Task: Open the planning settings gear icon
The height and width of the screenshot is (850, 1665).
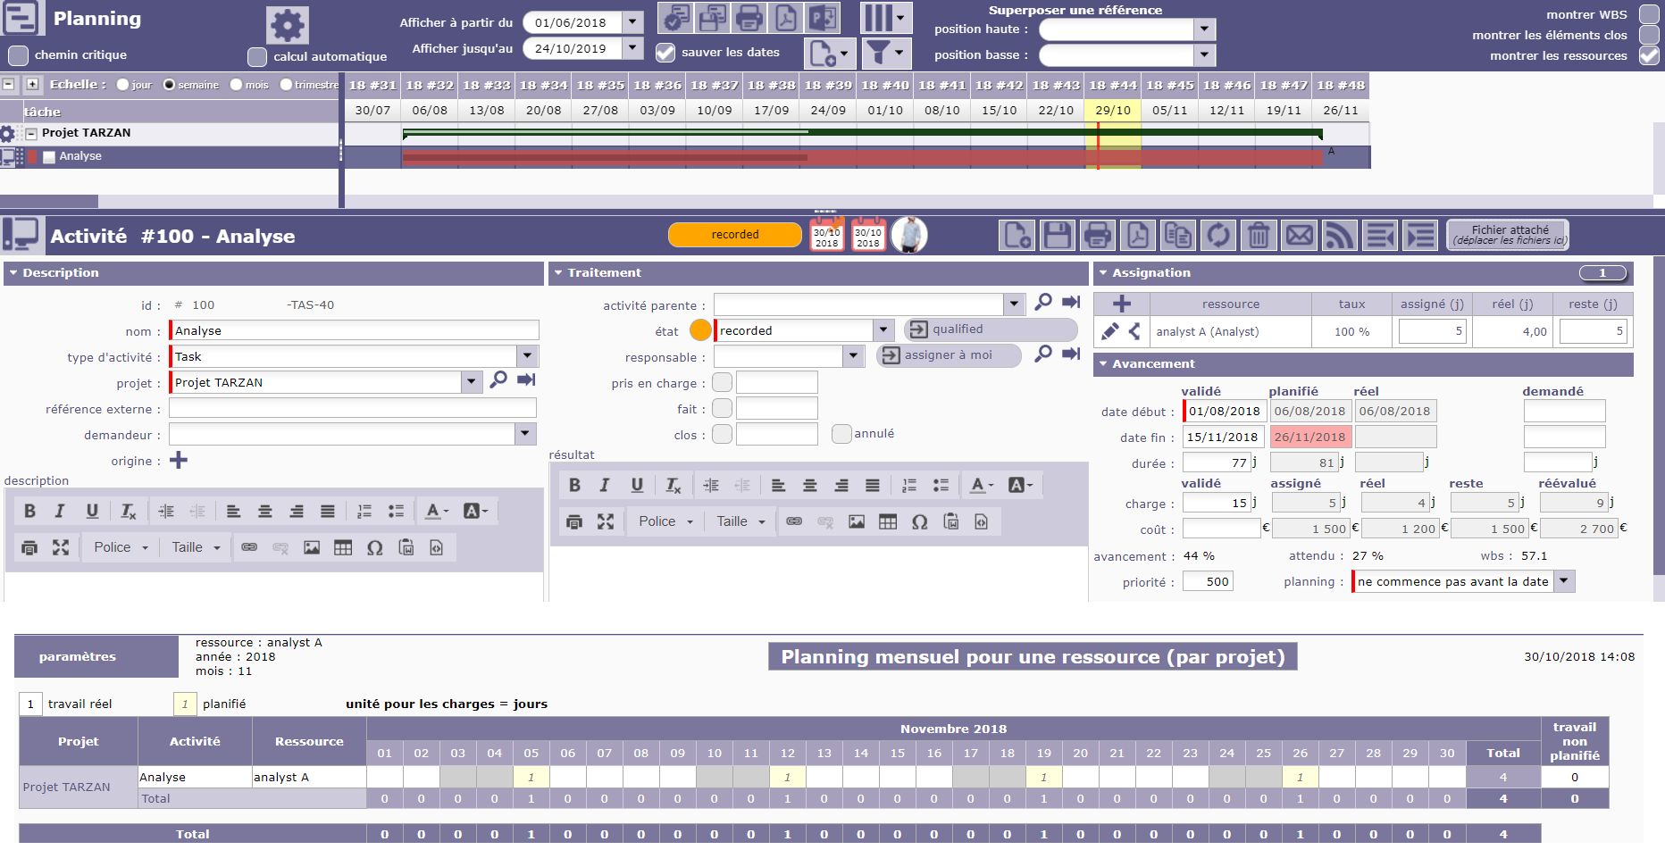Action: (x=288, y=25)
